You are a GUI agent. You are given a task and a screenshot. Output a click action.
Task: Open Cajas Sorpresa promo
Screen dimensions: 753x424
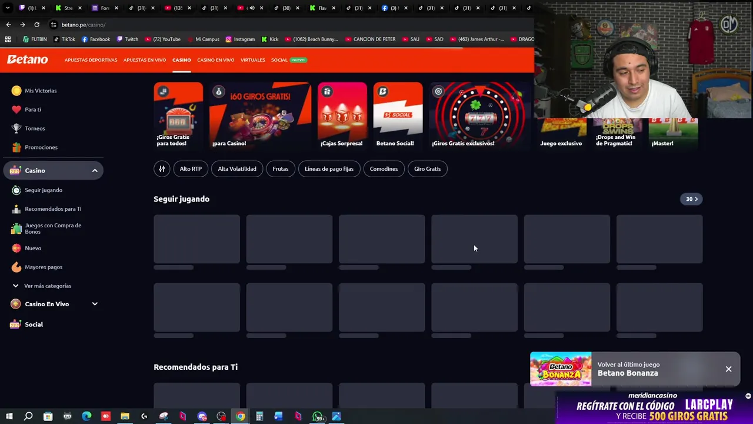342,115
